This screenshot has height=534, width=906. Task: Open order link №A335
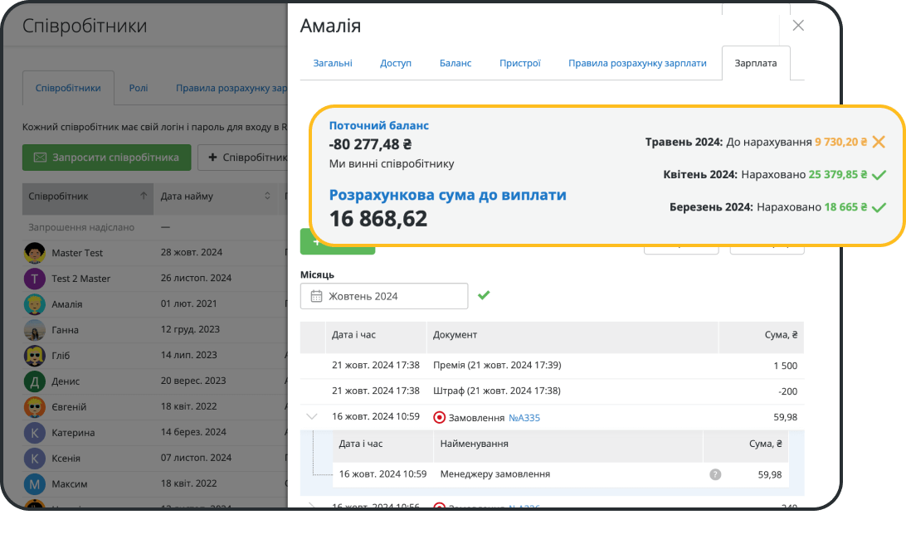tap(524, 417)
